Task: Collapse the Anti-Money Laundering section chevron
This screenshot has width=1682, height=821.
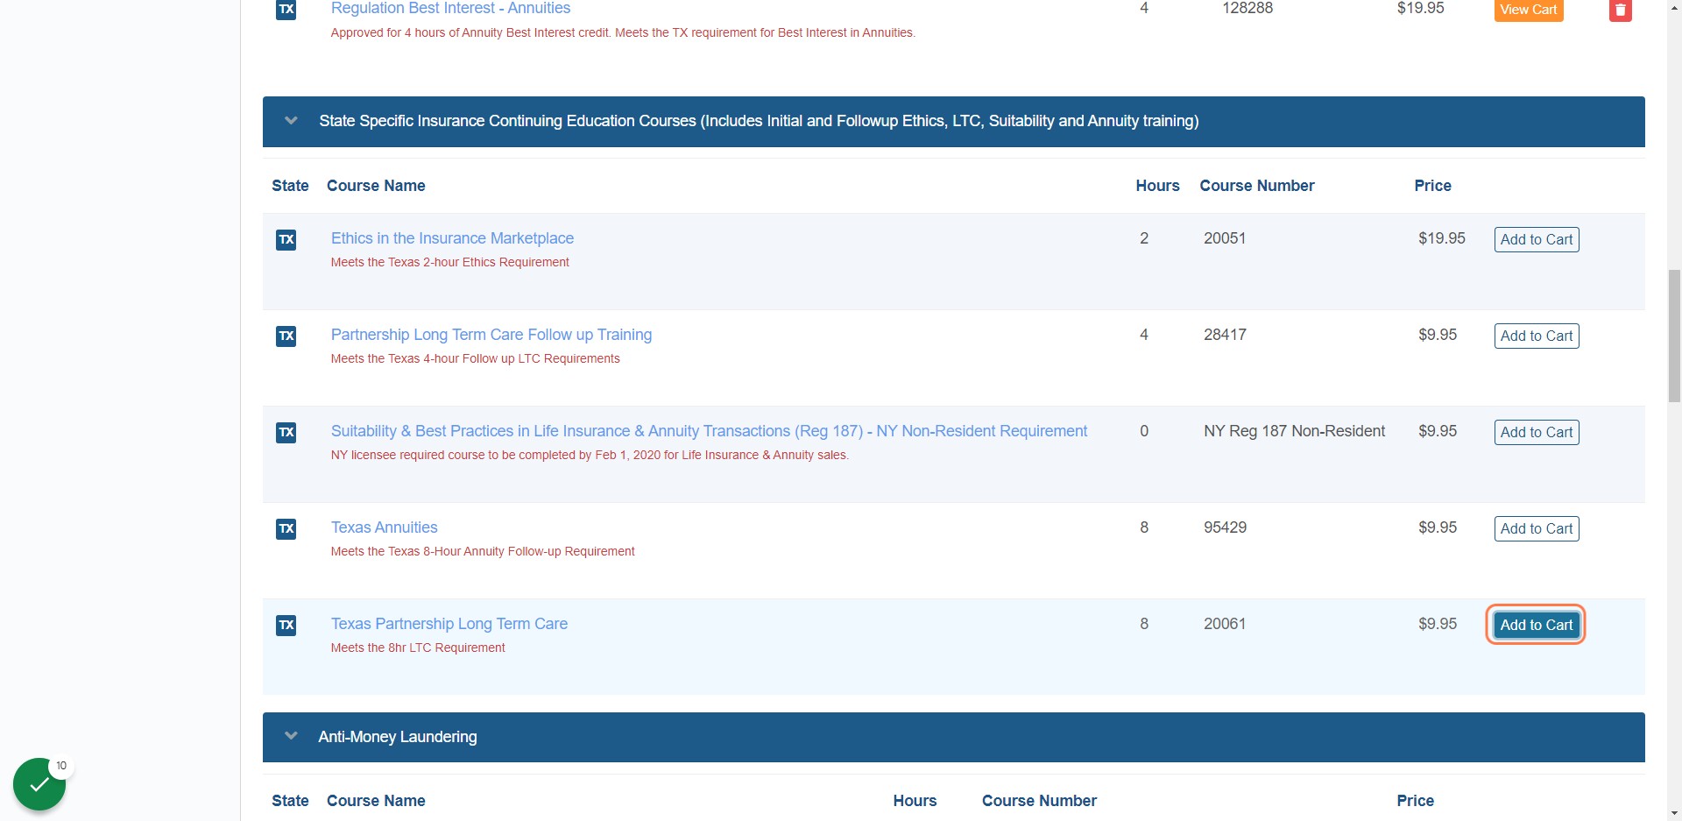Action: 291,736
